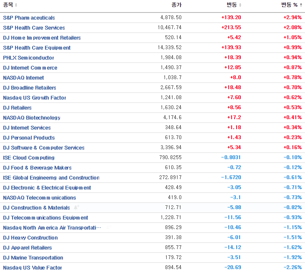Open the DJ Internet Commerce link
The image size is (305, 272).
pyautogui.click(x=30, y=67)
